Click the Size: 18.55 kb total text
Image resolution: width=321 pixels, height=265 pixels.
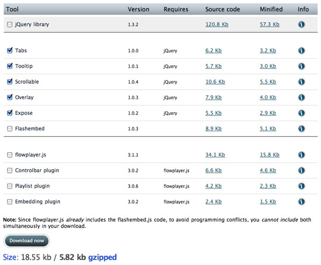[27, 257]
